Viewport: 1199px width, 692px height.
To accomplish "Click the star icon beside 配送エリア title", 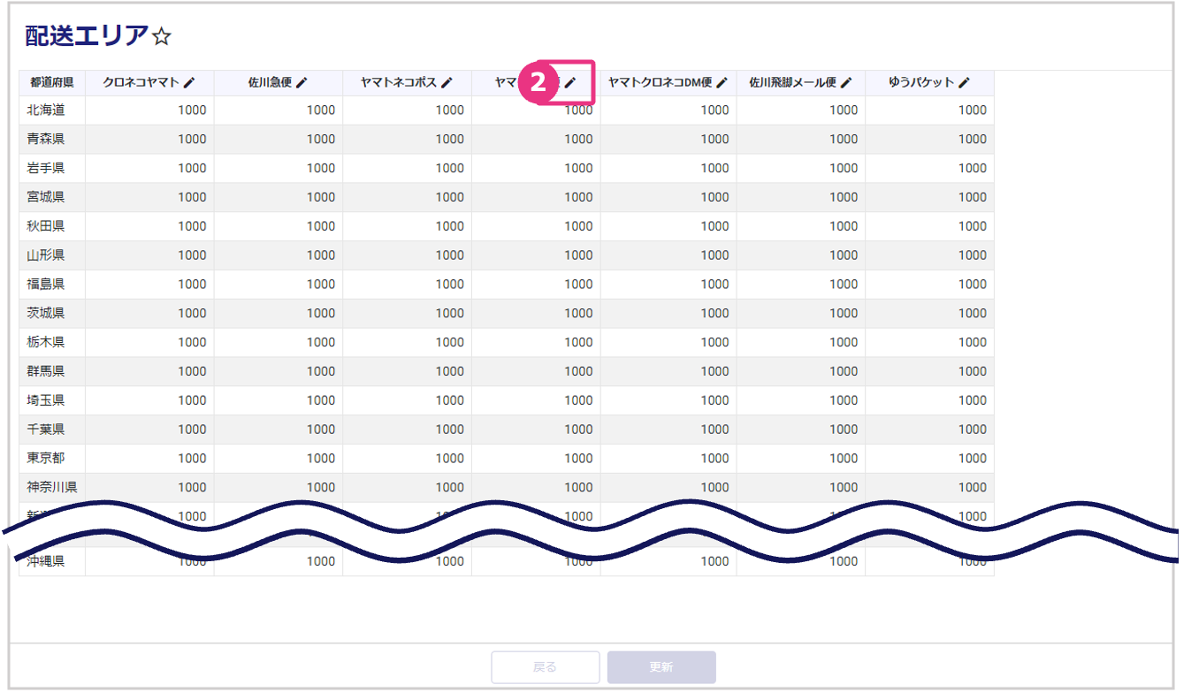I will (x=161, y=36).
